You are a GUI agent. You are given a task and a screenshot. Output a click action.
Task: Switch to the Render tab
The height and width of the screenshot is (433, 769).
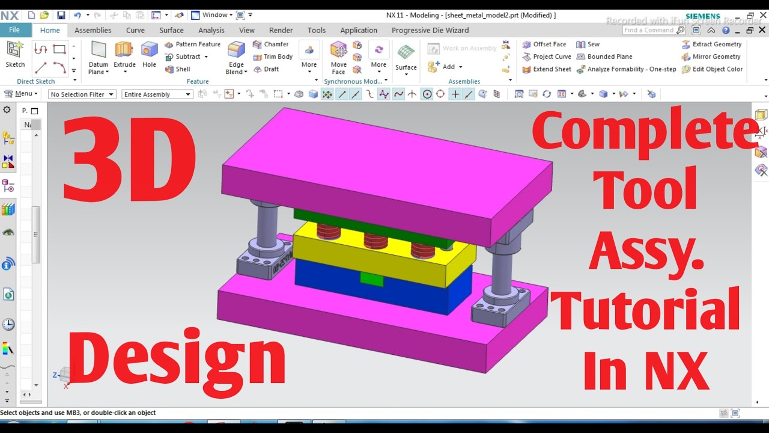click(281, 30)
